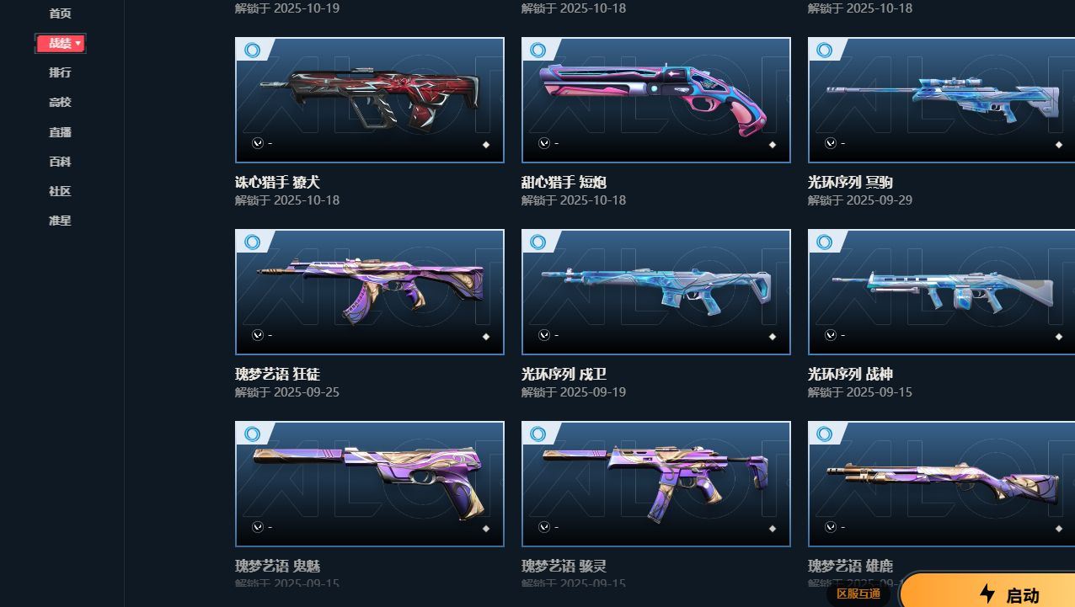Expand the 战绩 dropdown in sidebar
This screenshot has height=607, width=1075.
pos(61,43)
